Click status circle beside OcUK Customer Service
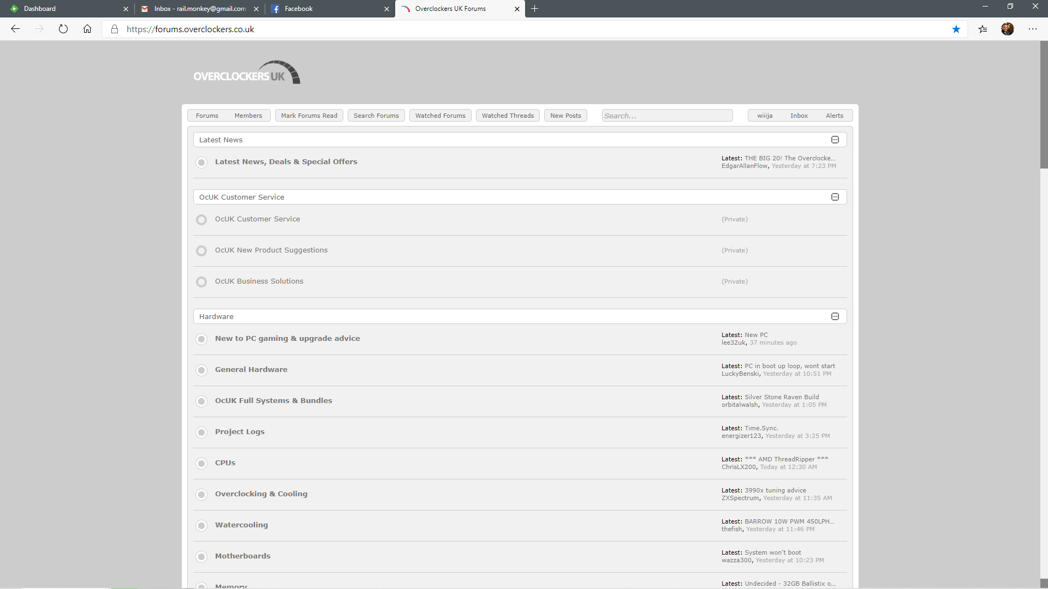Viewport: 1048px width, 589px height. coord(201,220)
